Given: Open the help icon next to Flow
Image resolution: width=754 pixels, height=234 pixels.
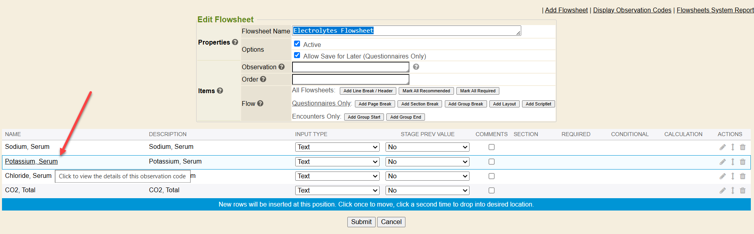Looking at the screenshot, I should click(x=260, y=103).
